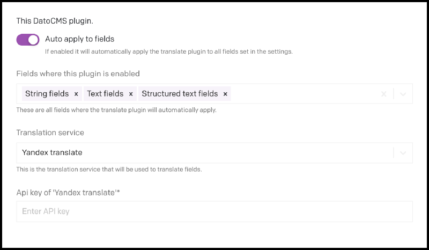Viewport: 429px width, 250px height.
Task: Click the auto apply help description text
Action: (x=168, y=52)
